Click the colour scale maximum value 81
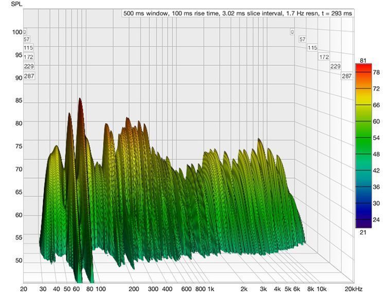This screenshot has height=304, width=386. coord(363,61)
